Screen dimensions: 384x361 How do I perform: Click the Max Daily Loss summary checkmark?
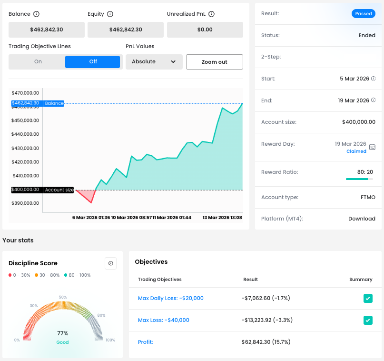(367, 299)
